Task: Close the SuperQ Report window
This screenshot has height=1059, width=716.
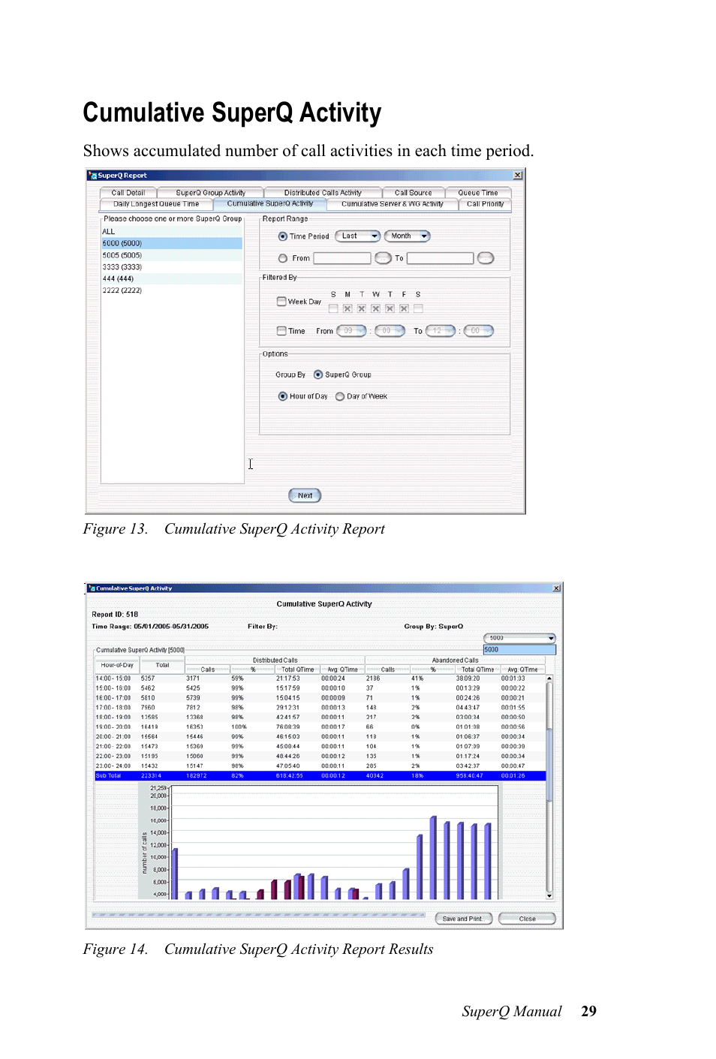Action: coord(517,175)
